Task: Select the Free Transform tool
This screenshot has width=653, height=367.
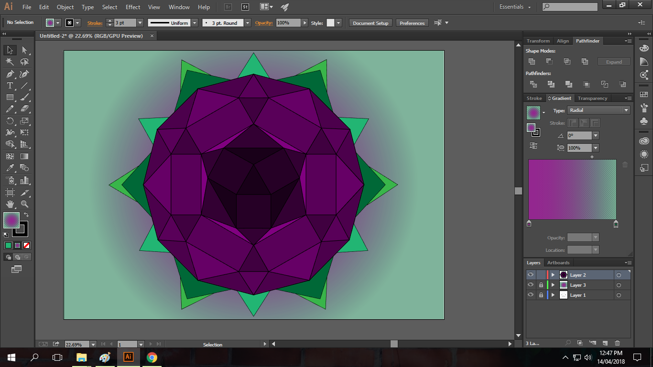Action: point(24,132)
